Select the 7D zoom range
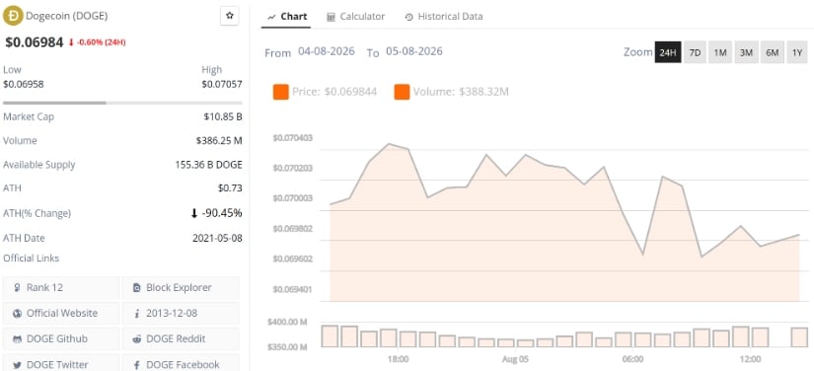The image size is (814, 371). (695, 52)
